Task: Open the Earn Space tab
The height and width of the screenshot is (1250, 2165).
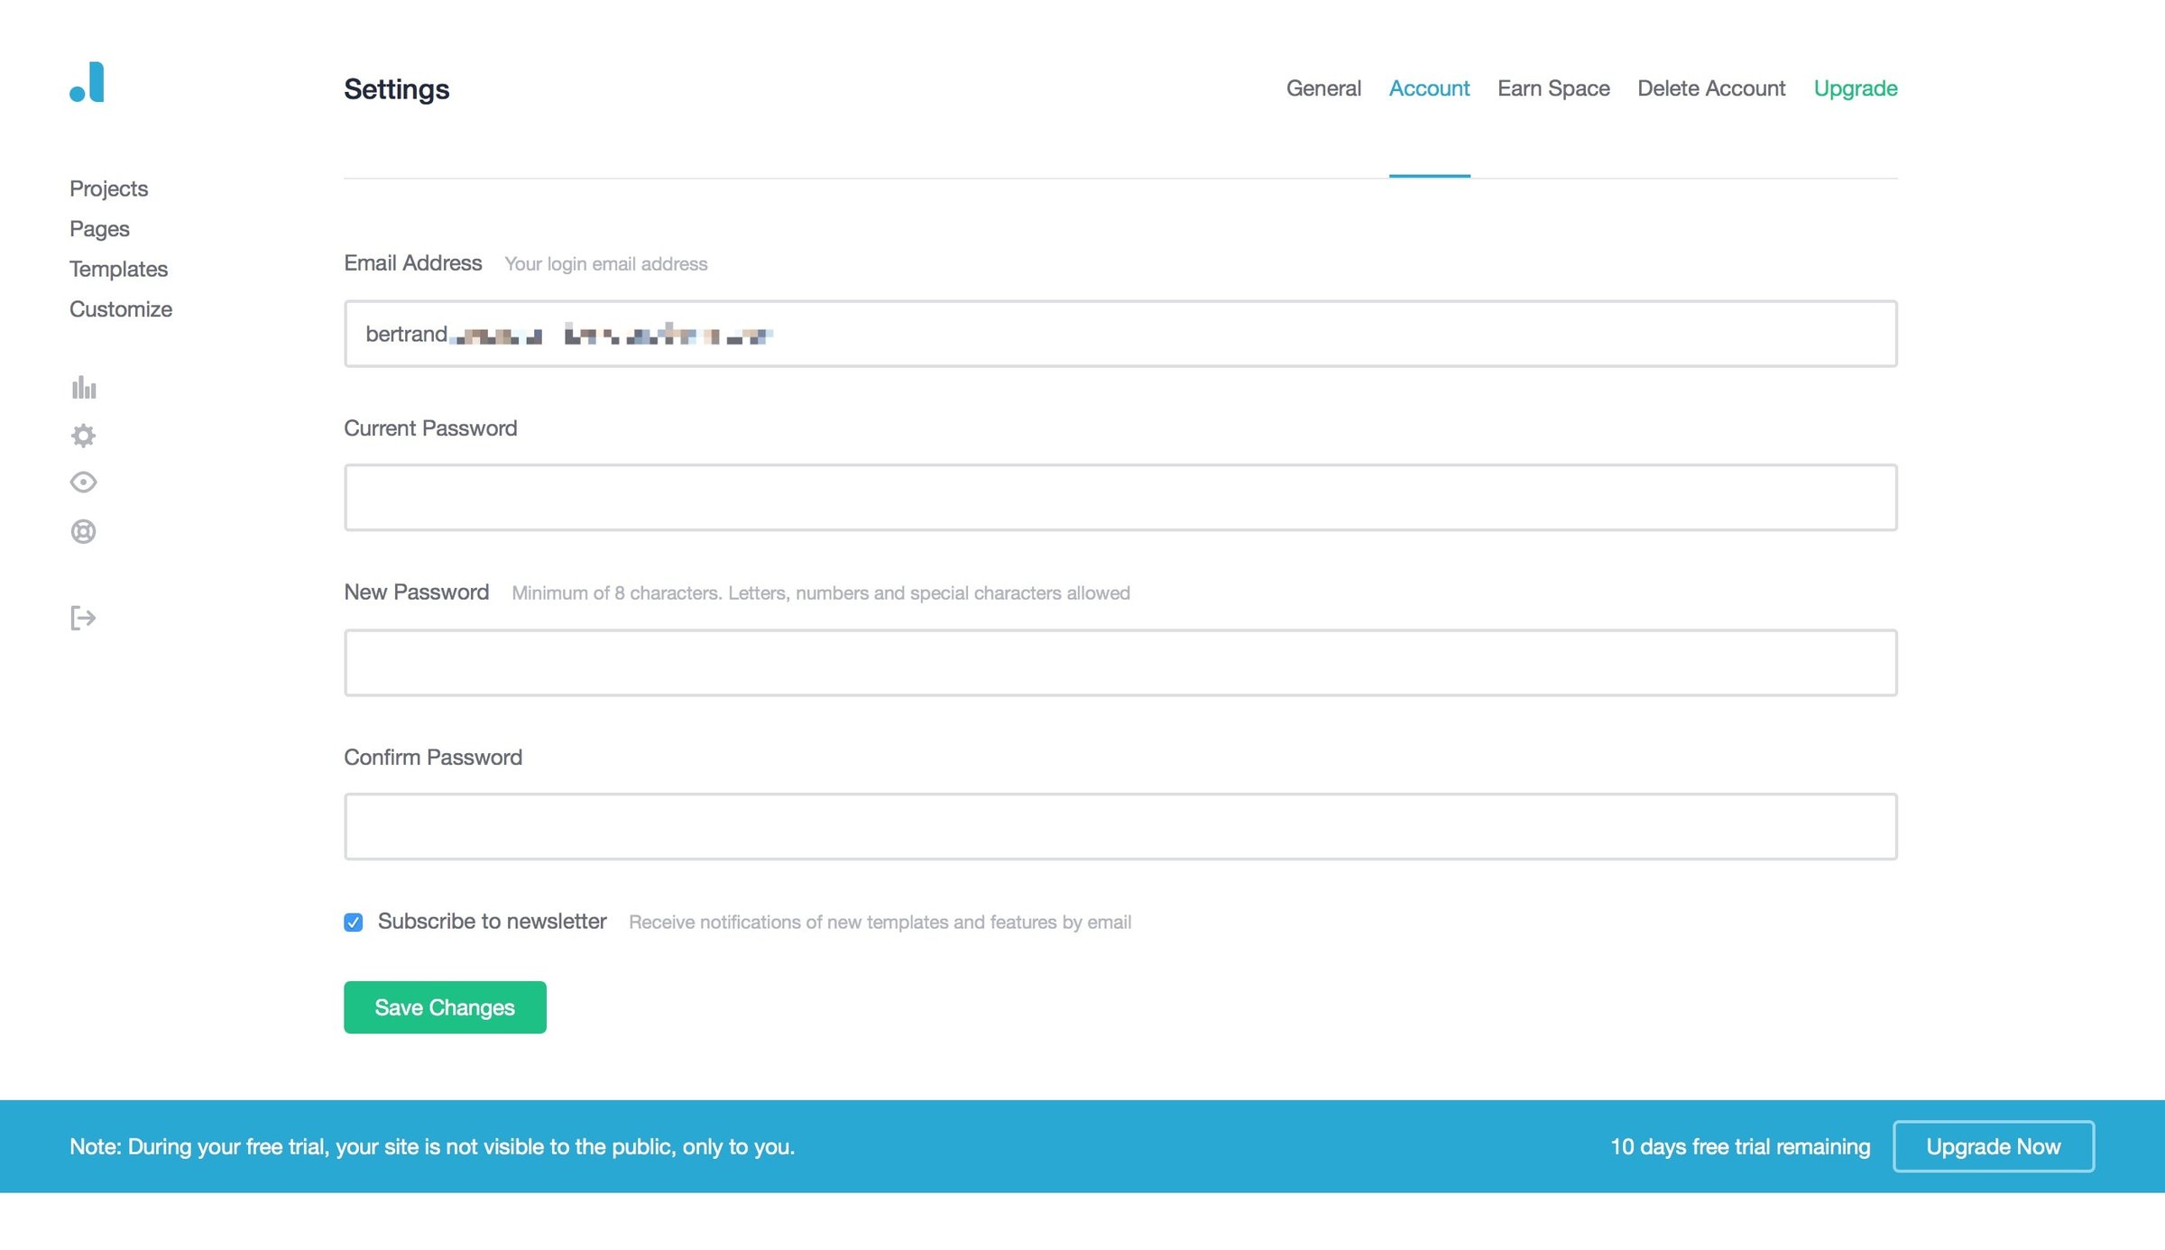Action: 1553,88
